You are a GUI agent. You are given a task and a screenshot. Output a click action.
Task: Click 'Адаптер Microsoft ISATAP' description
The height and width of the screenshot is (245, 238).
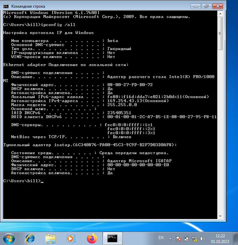[x=139, y=161]
